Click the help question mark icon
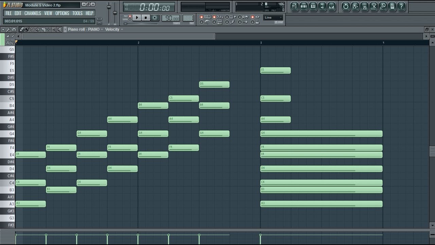 click(401, 6)
